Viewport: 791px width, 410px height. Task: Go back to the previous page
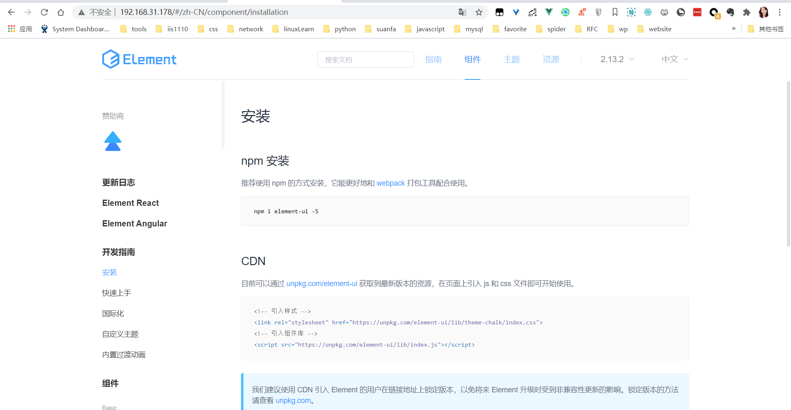tap(11, 12)
